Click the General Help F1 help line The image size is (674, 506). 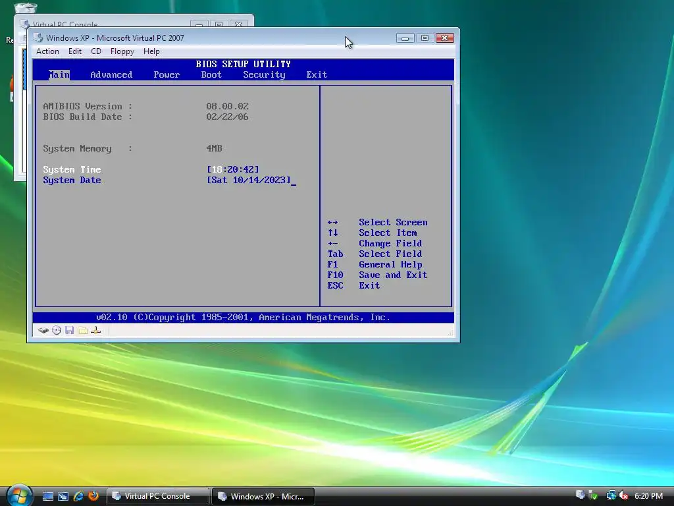(x=375, y=265)
